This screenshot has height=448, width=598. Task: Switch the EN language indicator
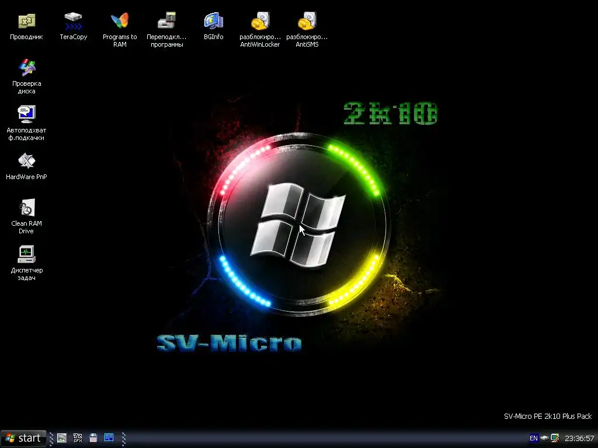[534, 438]
